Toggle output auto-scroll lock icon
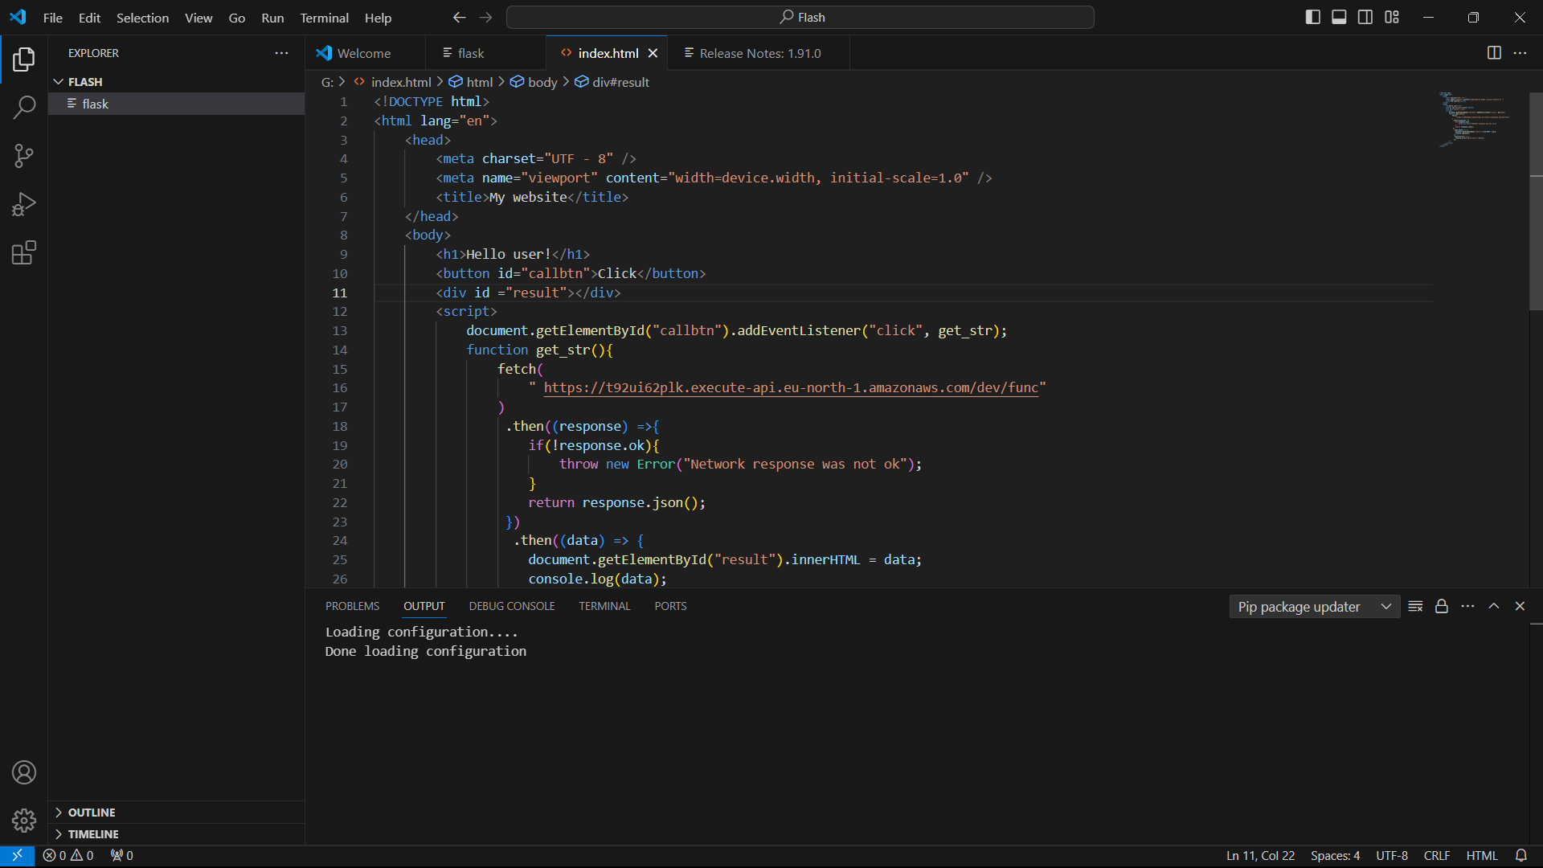Screen dimensions: 1543x868 [1442, 607]
